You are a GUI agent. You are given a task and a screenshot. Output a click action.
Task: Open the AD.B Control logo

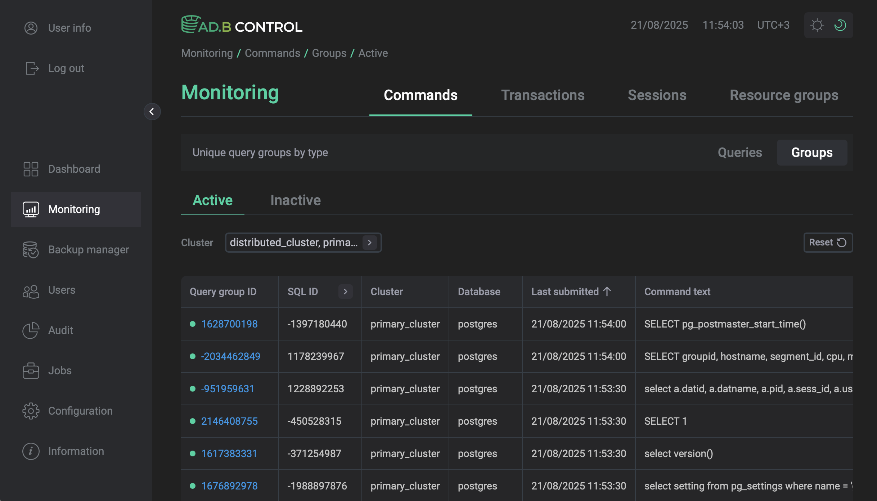click(241, 24)
